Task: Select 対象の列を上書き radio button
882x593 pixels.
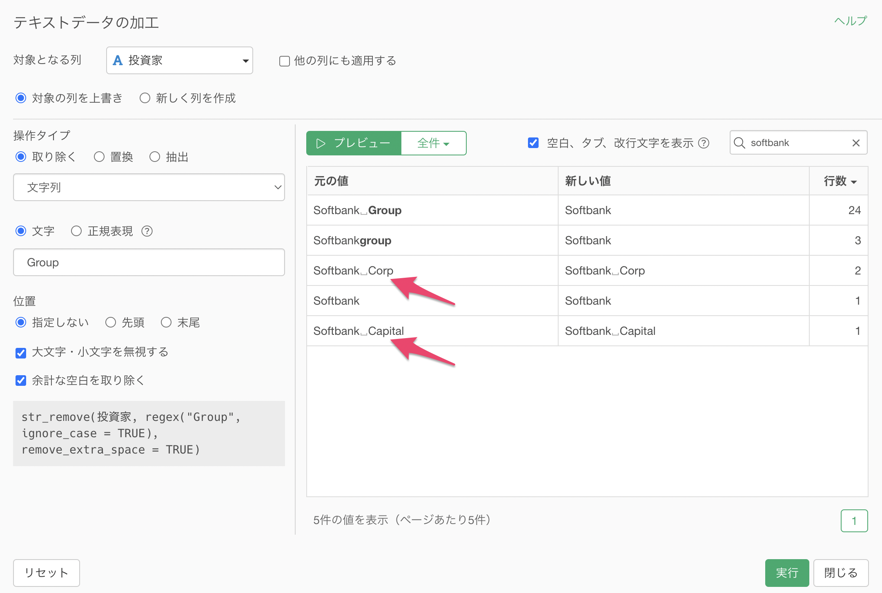Action: (x=21, y=98)
